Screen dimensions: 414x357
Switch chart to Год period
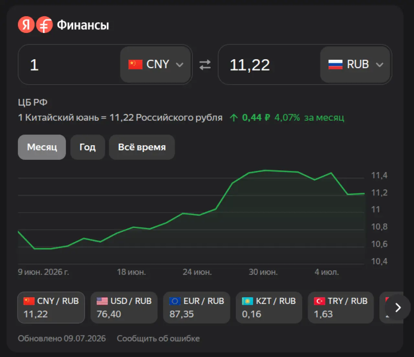88,147
